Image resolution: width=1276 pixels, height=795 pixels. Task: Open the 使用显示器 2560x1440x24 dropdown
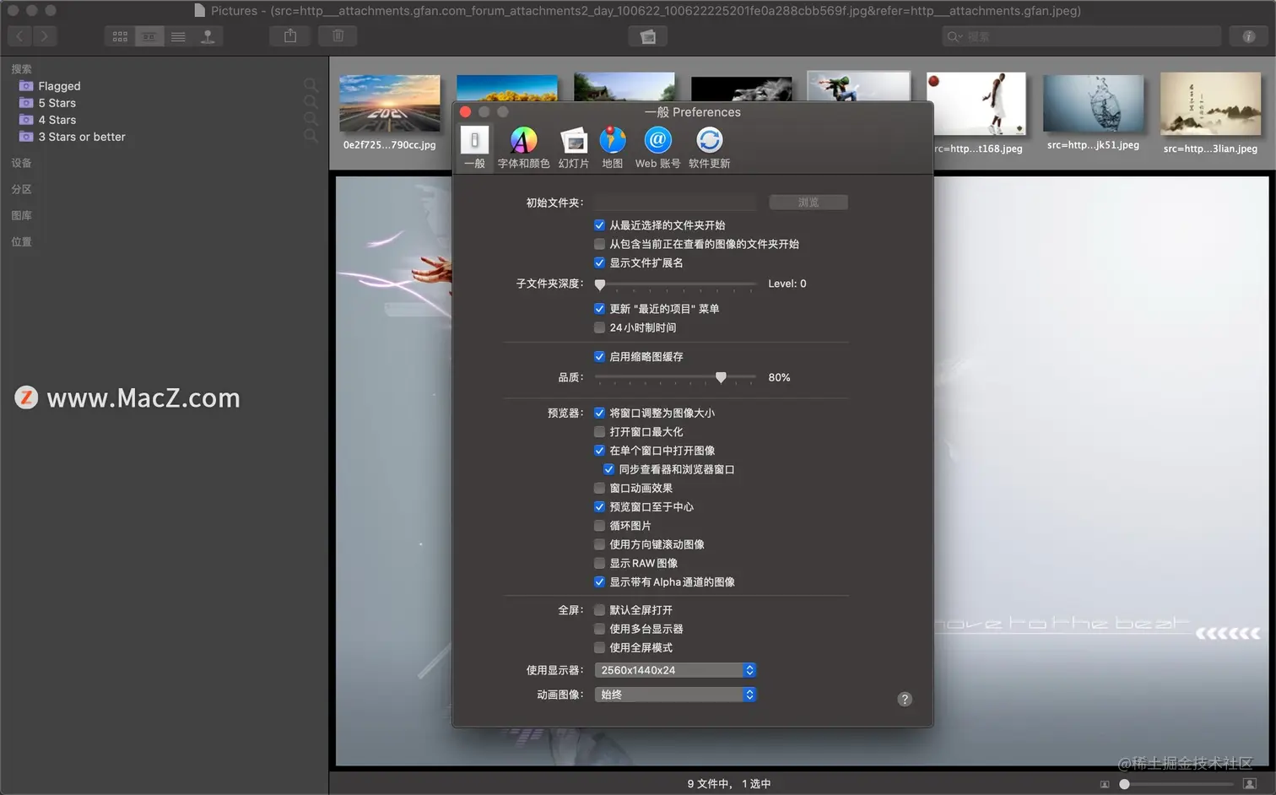point(675,670)
